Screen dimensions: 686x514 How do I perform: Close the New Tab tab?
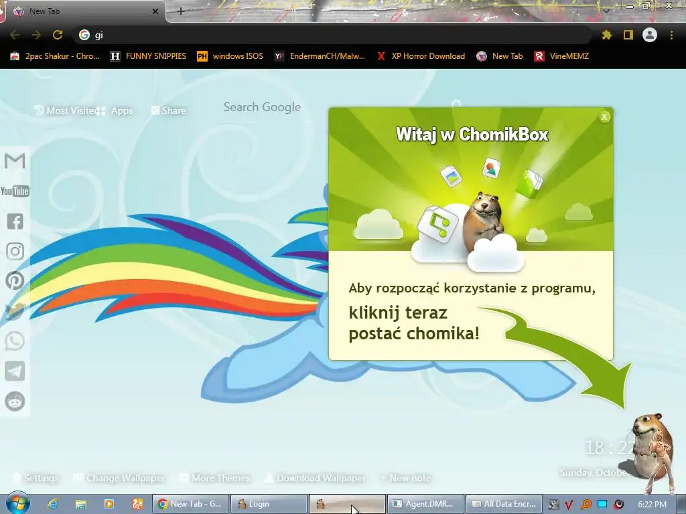click(x=155, y=11)
